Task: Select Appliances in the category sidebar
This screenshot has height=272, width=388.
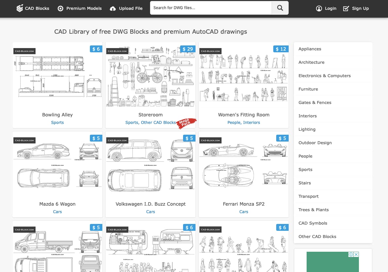Action: [333, 49]
